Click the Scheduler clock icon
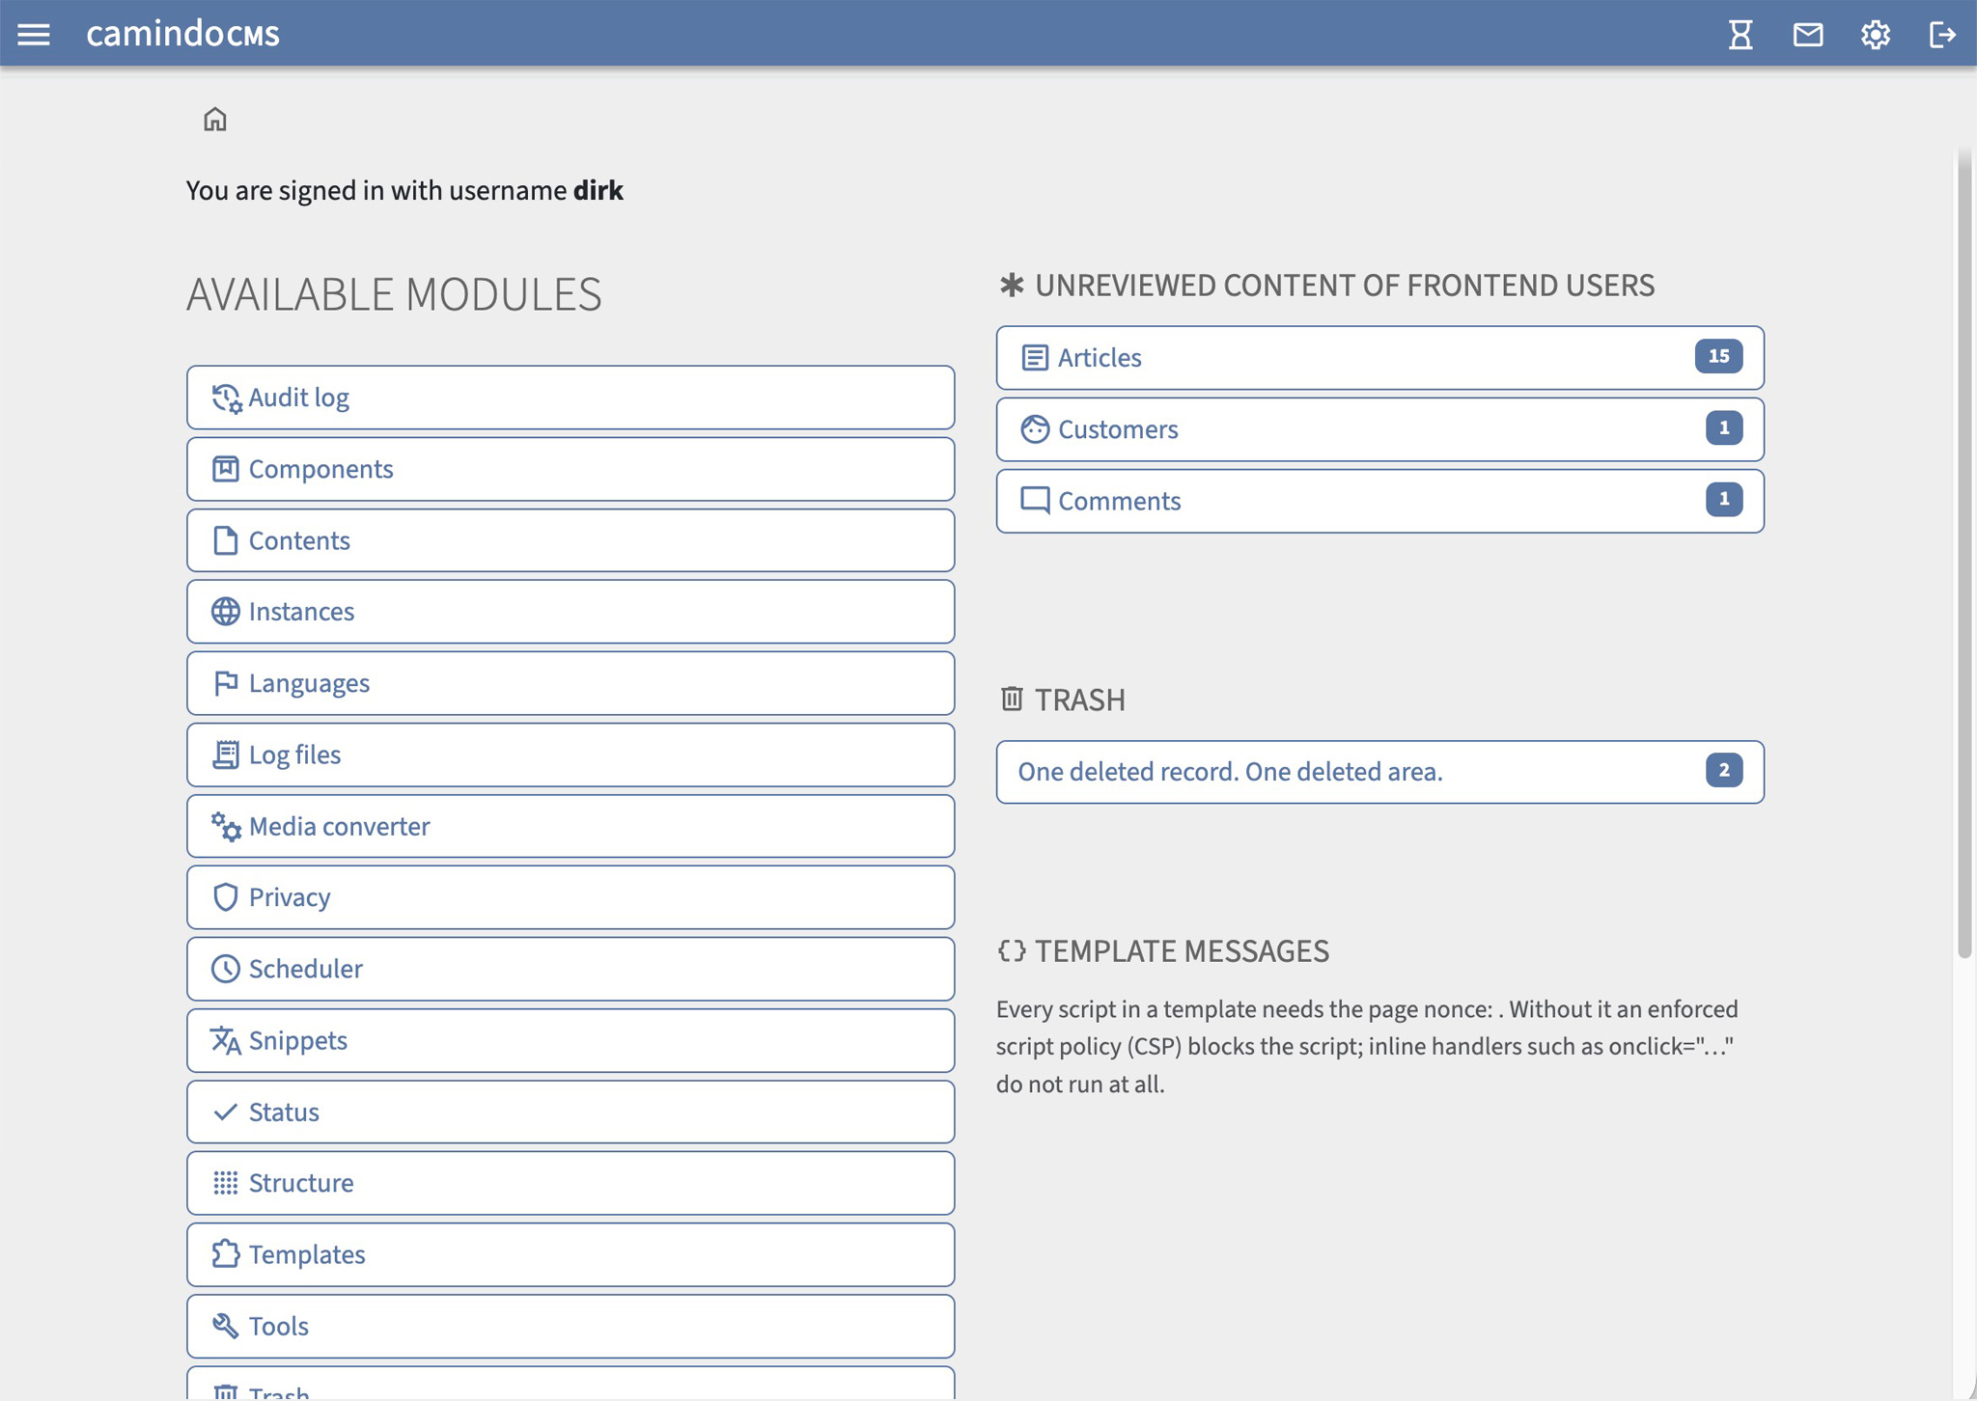Viewport: 1977px width, 1401px height. [225, 969]
